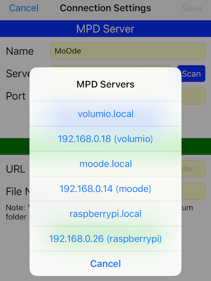Viewport: 211px width, 281px height.
Task: Dismiss the MPD Servers dialog with Cancel
Action: coord(105,264)
